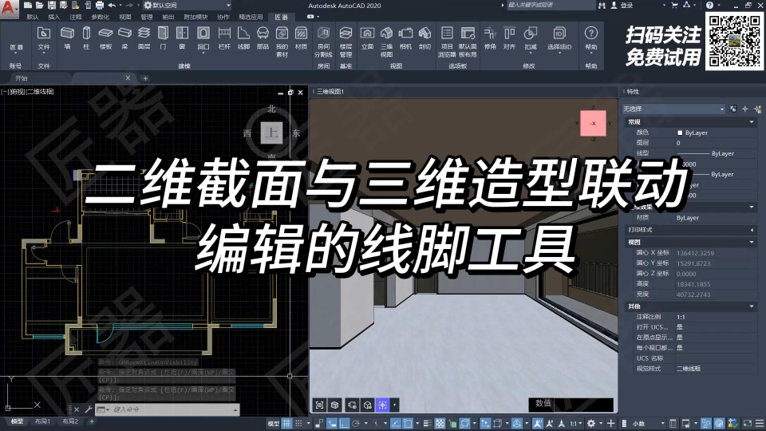Open the 洞口 (opening) dropdown tool
The image size is (766, 431).
(203, 39)
